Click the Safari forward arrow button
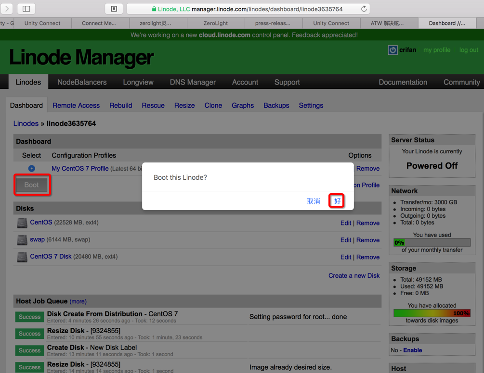 tap(7, 9)
